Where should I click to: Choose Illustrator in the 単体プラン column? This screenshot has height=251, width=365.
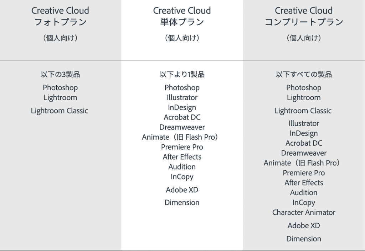click(x=182, y=97)
